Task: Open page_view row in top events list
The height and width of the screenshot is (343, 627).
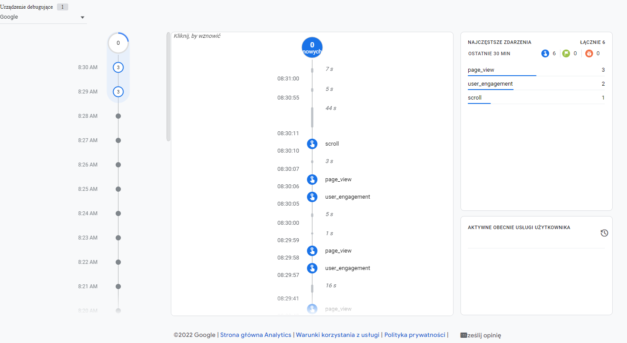Action: 536,70
